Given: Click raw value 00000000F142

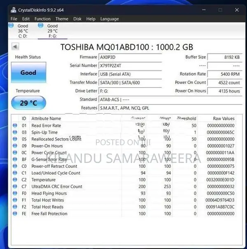Looking at the screenshot, I should tap(221, 173).
